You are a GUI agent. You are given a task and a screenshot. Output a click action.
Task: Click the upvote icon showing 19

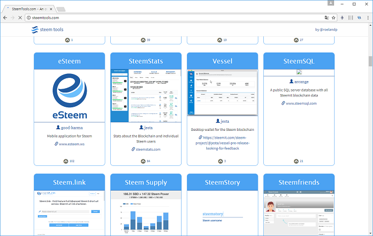click(x=219, y=40)
